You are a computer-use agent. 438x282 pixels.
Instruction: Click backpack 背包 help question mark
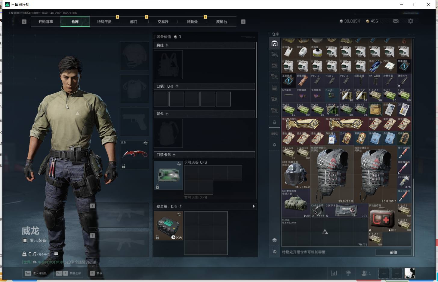[x=167, y=114]
